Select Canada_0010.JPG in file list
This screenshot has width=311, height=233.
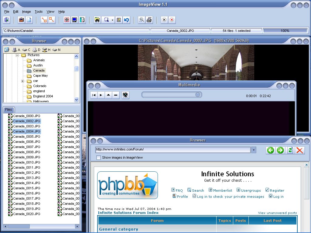[27, 162]
